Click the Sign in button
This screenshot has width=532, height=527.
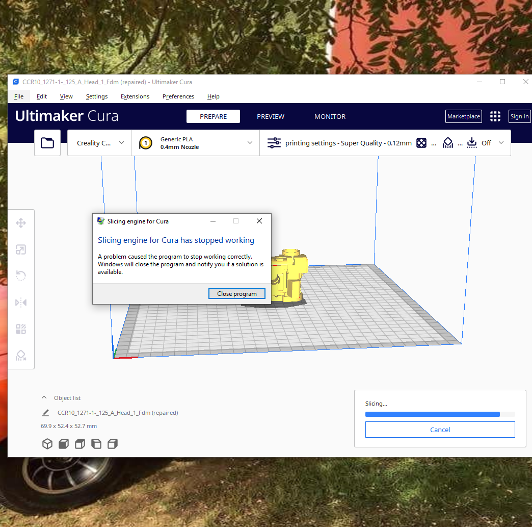[x=519, y=116]
